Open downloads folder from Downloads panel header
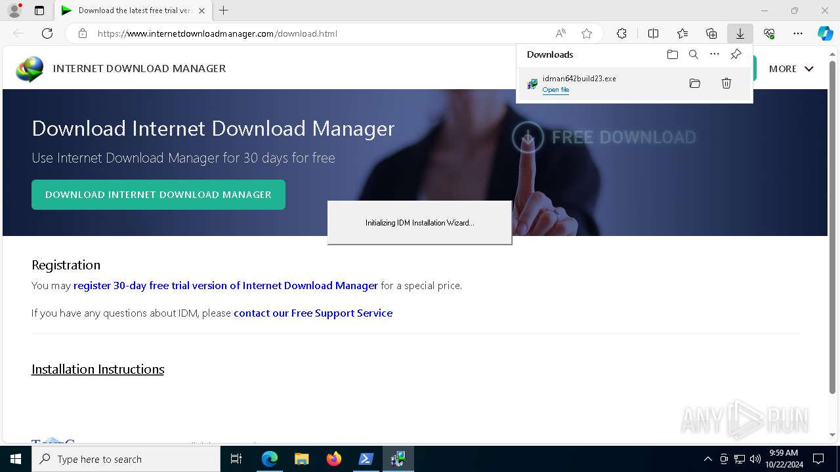840x472 pixels. pyautogui.click(x=673, y=54)
